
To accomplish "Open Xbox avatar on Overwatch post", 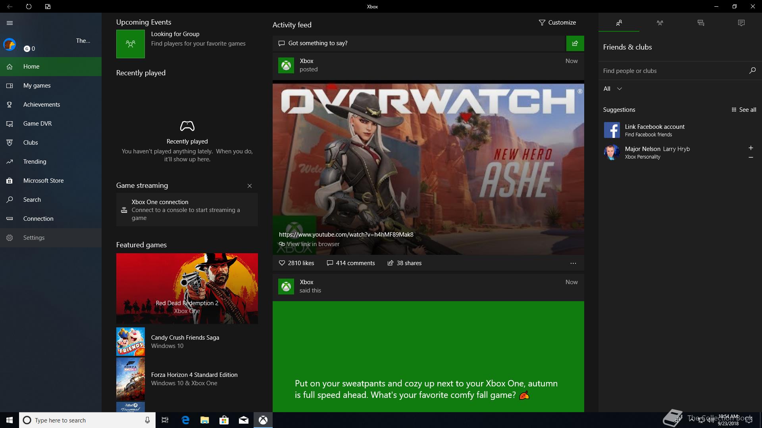I will click(x=286, y=65).
